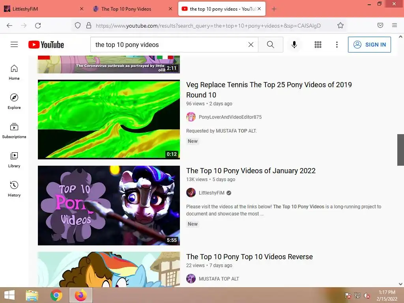404x303 pixels.
Task: Go back with the browser back arrow
Action: coord(9,26)
